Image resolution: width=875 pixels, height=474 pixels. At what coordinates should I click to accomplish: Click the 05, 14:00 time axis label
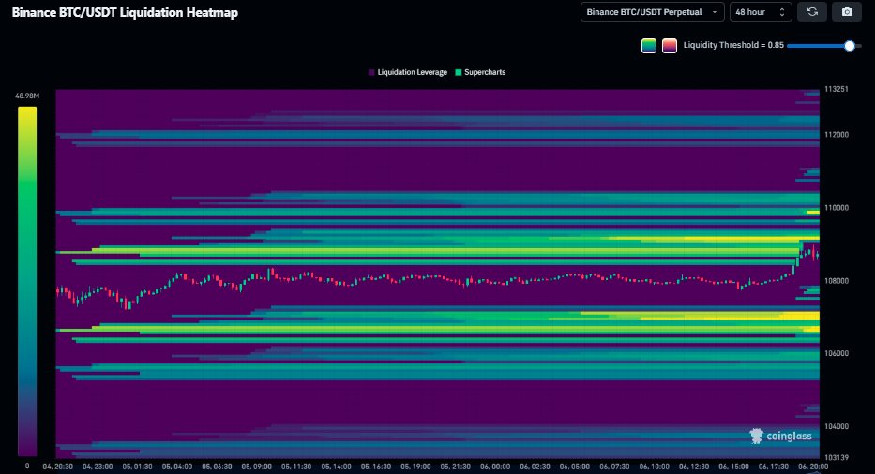click(336, 467)
